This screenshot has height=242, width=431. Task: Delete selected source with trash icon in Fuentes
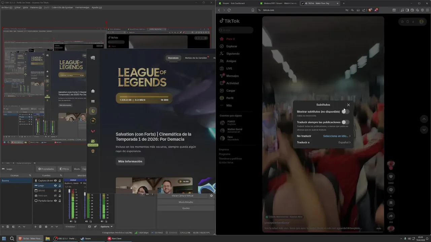click(x=40, y=227)
